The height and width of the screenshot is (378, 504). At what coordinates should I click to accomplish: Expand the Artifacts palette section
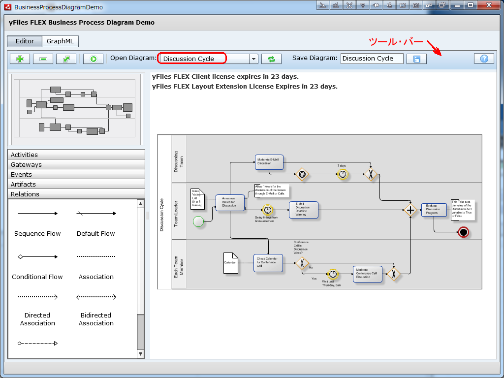pos(76,184)
